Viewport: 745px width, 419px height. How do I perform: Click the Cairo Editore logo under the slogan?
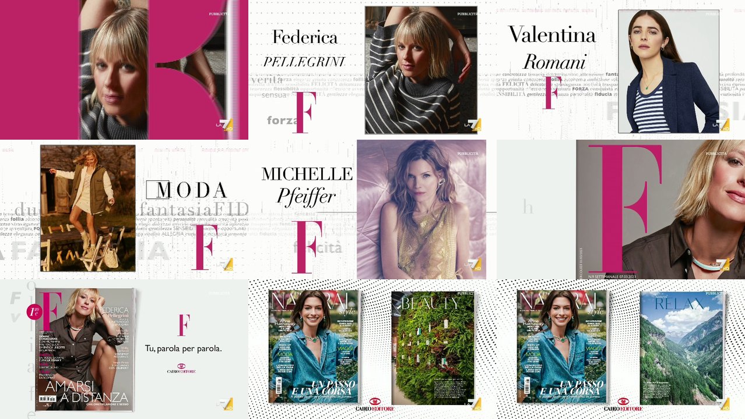[x=181, y=369]
